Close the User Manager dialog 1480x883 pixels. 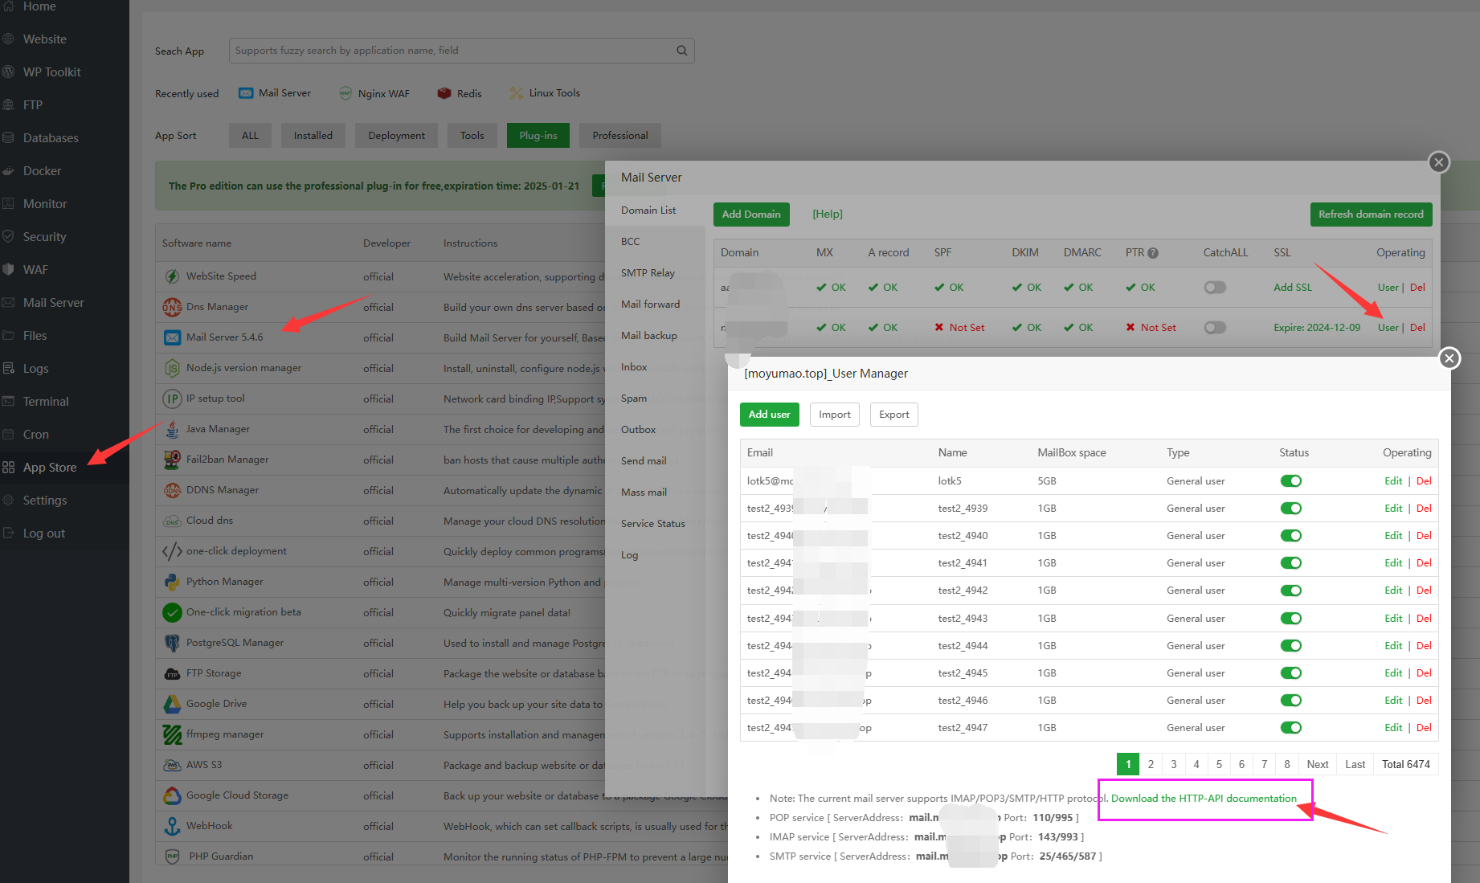1449,358
